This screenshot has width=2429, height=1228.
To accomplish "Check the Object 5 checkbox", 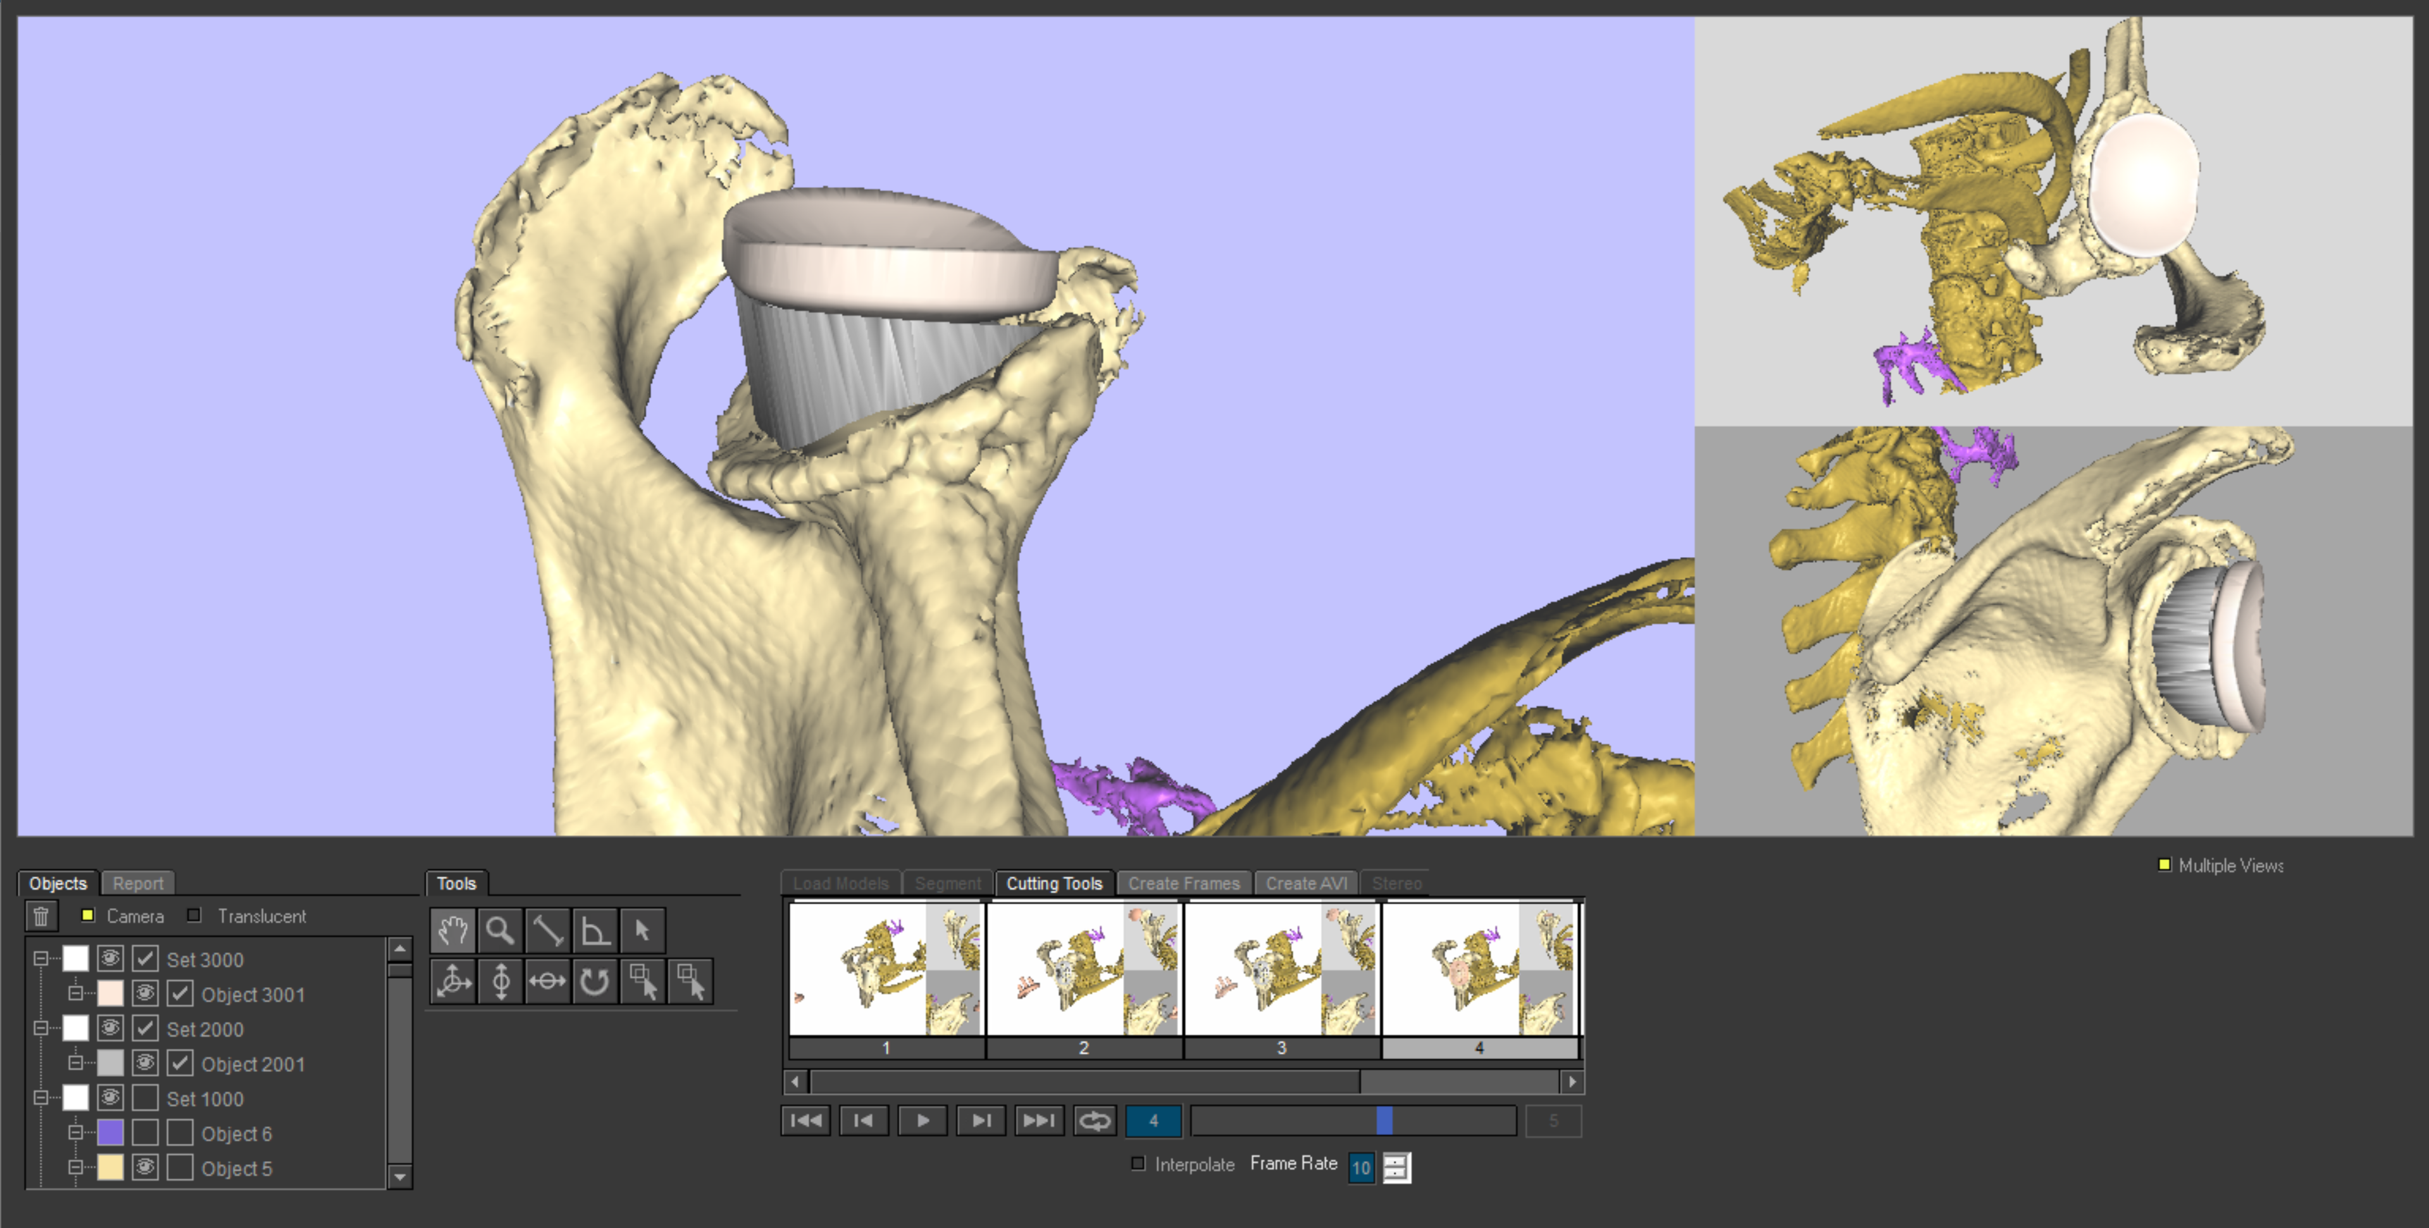I will coord(179,1168).
